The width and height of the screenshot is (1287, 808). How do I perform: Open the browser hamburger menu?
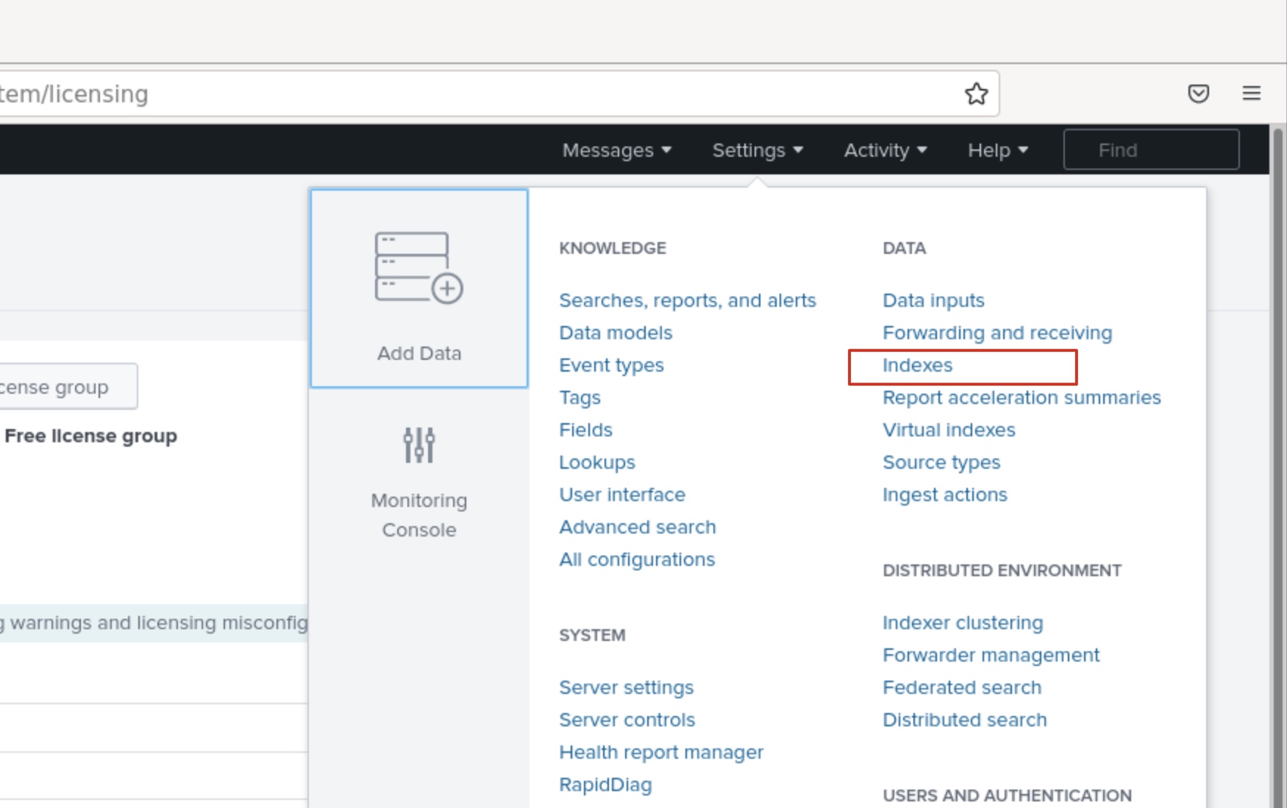pos(1251,93)
